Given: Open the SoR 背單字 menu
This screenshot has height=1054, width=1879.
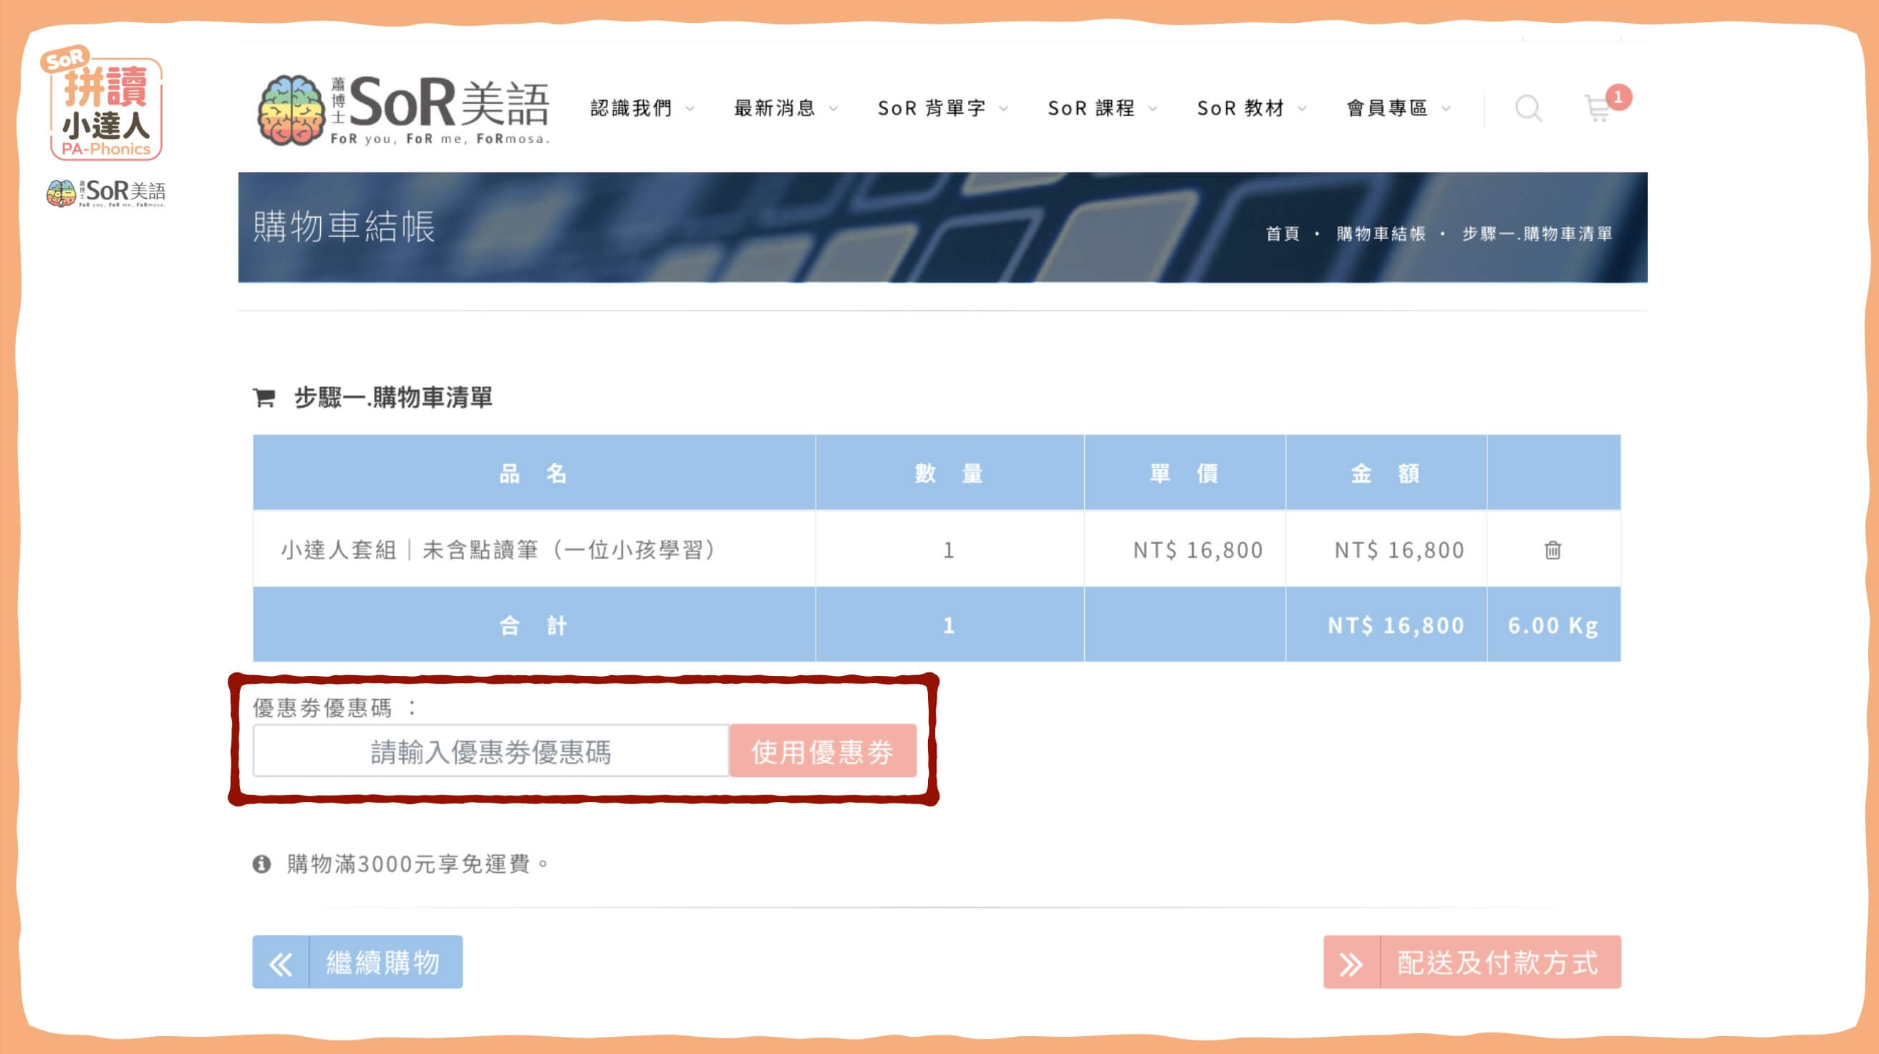Looking at the screenshot, I should [932, 108].
